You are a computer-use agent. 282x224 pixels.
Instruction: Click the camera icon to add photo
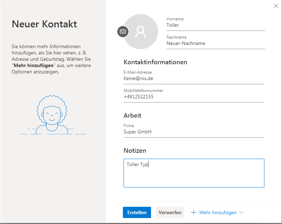(x=123, y=32)
